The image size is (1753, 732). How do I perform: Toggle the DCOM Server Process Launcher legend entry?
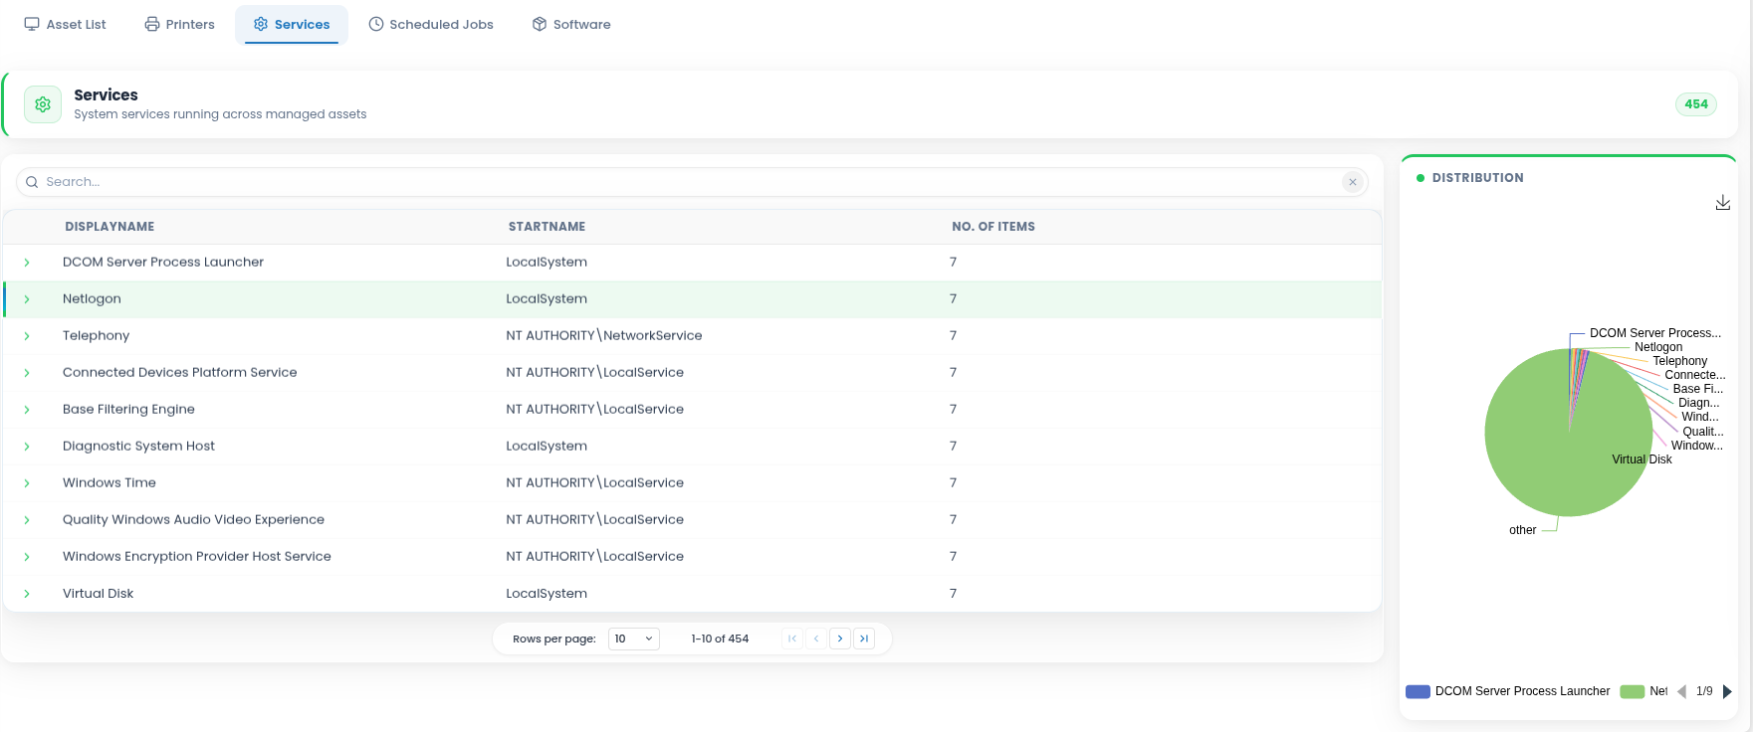[1507, 691]
